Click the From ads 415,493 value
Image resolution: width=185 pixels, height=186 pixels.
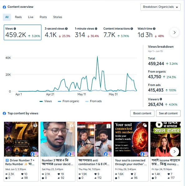point(156,90)
